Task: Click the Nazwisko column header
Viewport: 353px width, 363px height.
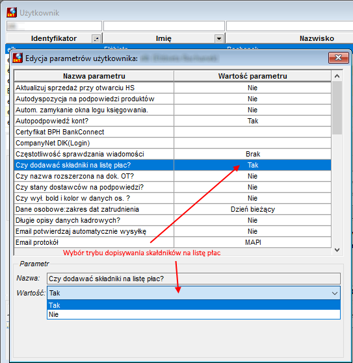Action: click(317, 38)
